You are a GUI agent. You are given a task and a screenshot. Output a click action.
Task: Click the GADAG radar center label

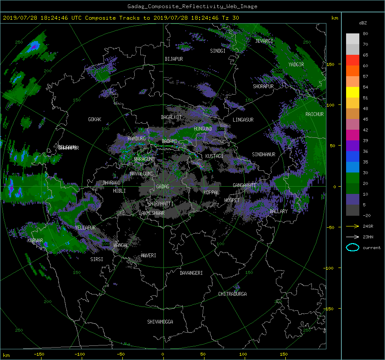[x=163, y=187]
